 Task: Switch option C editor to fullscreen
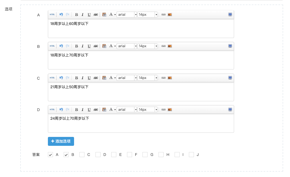point(230,78)
